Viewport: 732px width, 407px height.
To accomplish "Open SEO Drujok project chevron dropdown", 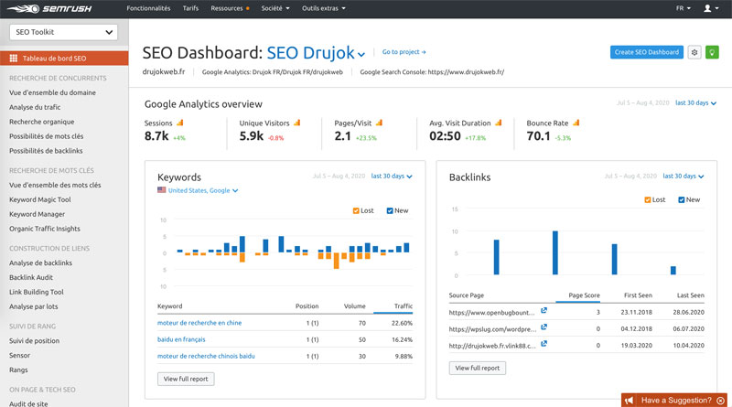I will [361, 55].
